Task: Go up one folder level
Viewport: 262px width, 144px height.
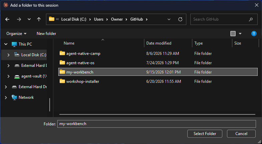Action: pyautogui.click(x=39, y=19)
